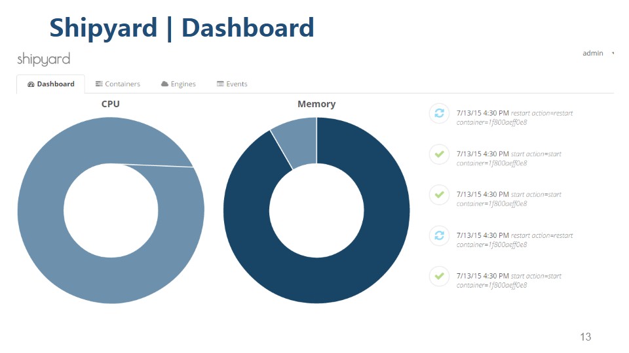Click the Memory chart title
The width and height of the screenshot is (629, 353).
(316, 104)
